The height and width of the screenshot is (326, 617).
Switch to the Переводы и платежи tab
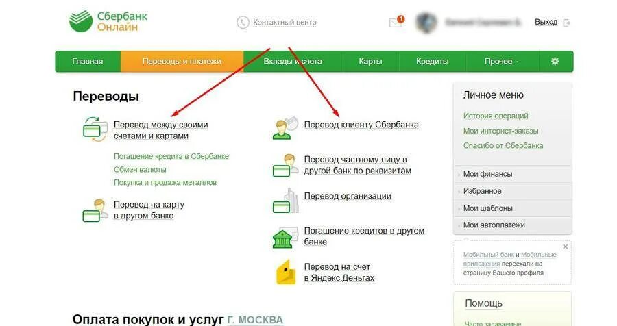[182, 62]
